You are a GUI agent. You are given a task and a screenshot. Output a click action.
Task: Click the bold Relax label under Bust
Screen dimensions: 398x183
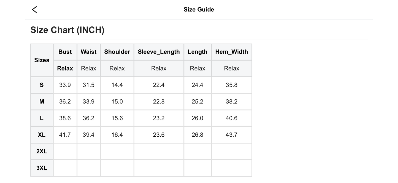click(65, 68)
